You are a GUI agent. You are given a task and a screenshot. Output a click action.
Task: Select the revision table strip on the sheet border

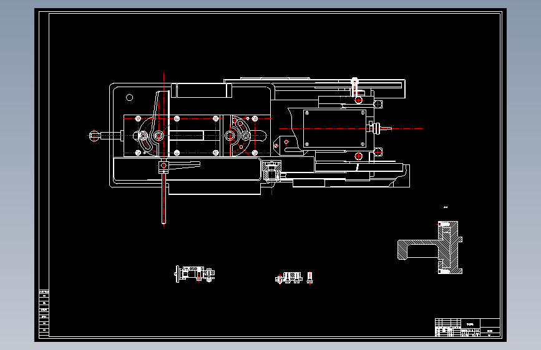[44, 313]
